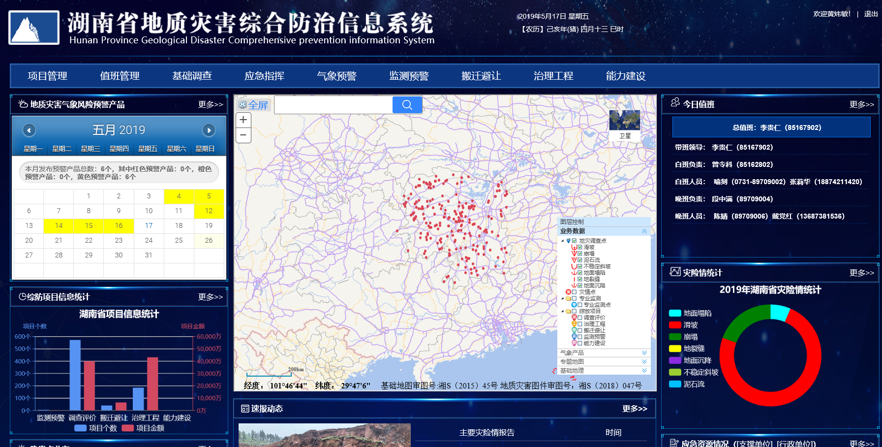Click the 专业监测点 blue monitoring point icon
Image resolution: width=882 pixels, height=447 pixels.
click(573, 305)
